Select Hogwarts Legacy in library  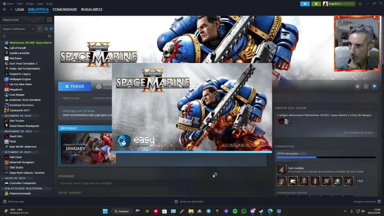point(20,74)
